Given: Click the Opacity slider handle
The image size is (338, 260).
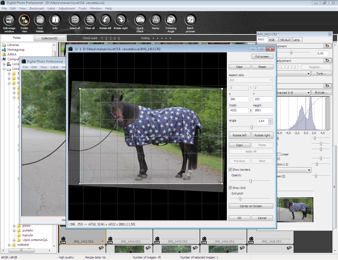Looking at the screenshot, I should point(251,181).
